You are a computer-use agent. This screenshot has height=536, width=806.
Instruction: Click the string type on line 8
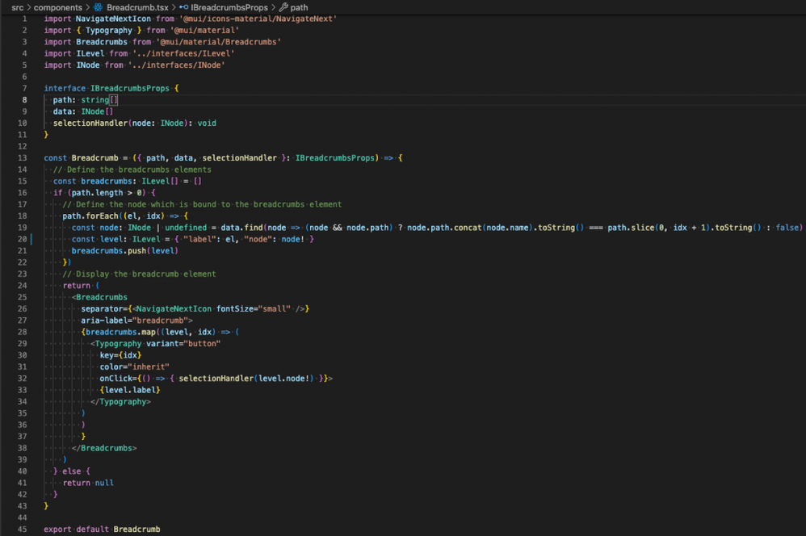pos(94,100)
